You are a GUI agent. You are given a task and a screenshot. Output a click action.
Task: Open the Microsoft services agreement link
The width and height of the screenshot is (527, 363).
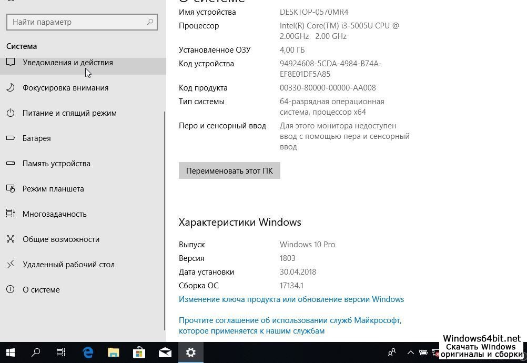[290, 325]
